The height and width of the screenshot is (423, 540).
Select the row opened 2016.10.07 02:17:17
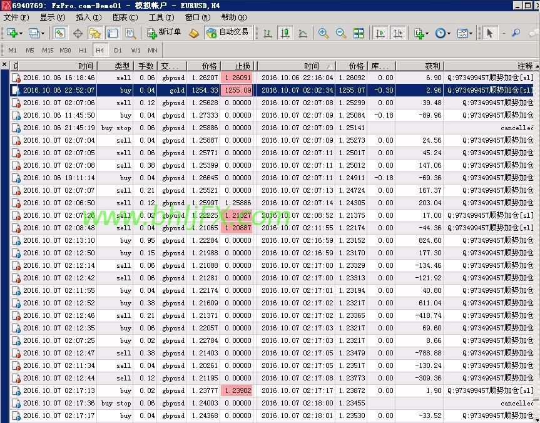(272, 415)
